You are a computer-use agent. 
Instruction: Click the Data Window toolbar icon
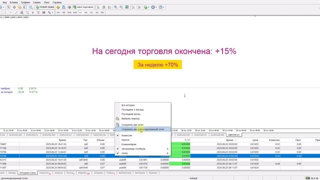point(14,7)
